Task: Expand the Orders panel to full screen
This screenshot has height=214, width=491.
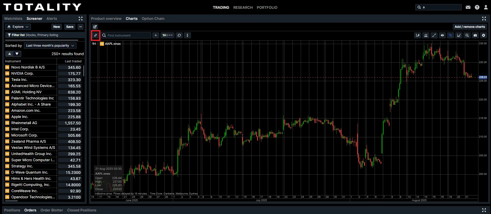Action: point(484,210)
